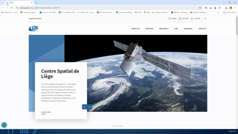
Task: Focus the browser address bar
Action: [x=109, y=8]
